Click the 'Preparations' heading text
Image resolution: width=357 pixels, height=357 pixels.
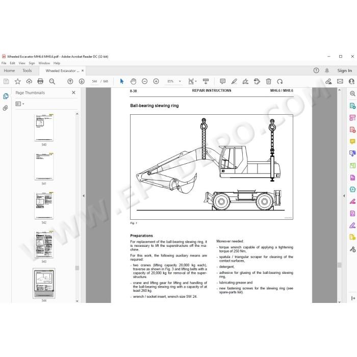(x=141, y=236)
